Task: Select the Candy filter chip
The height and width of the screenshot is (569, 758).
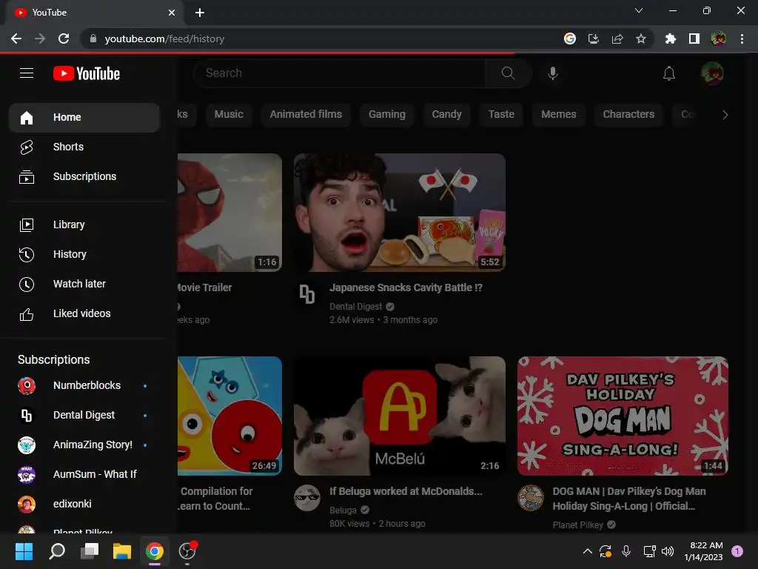Action: click(446, 115)
